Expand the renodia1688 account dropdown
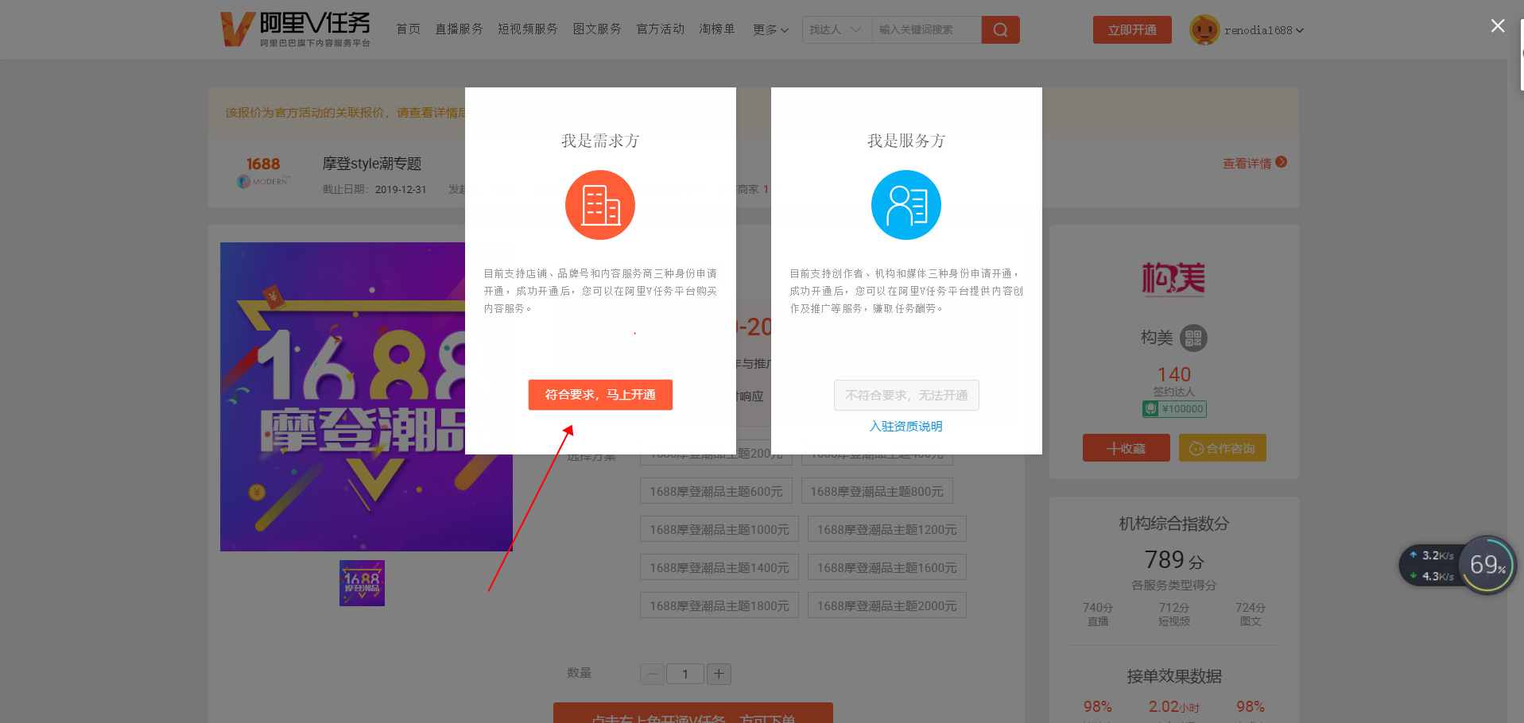The height and width of the screenshot is (723, 1524). pos(1264,30)
